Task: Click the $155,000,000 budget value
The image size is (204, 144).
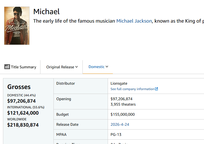Action: tap(123, 114)
